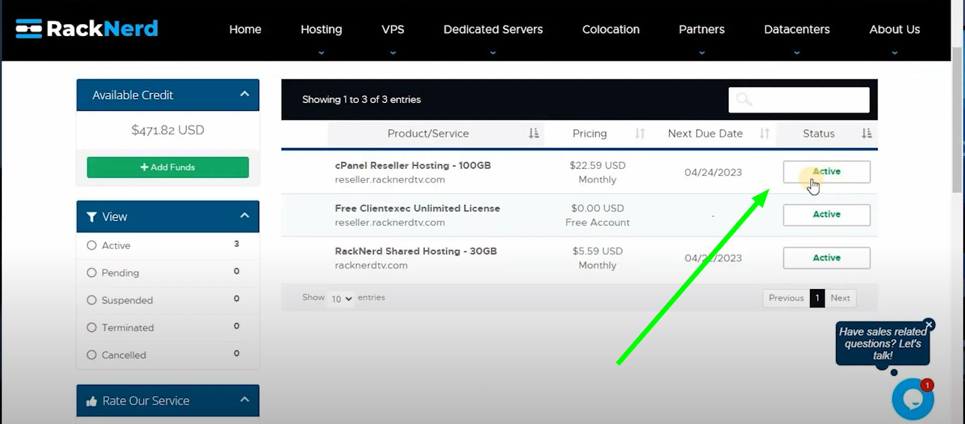
Task: Go to the Home menu item
Action: (x=245, y=30)
